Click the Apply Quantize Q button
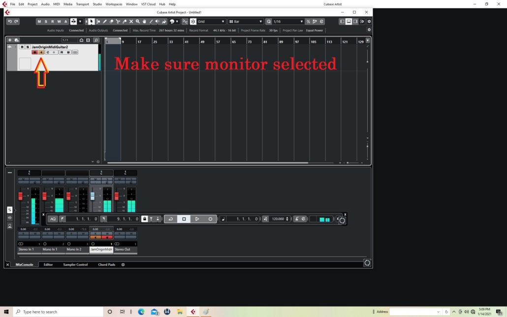This screenshot has height=317, width=507. coord(269,21)
